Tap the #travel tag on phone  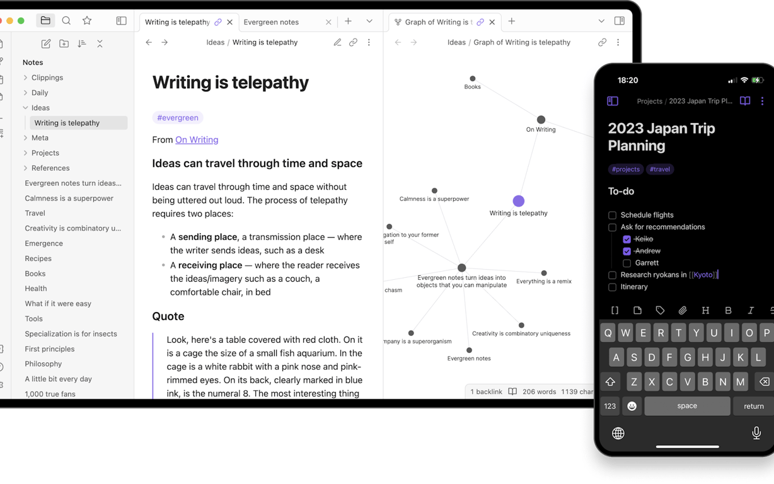(x=660, y=169)
